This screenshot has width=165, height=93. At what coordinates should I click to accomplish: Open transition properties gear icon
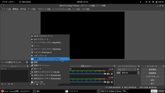(138, 69)
